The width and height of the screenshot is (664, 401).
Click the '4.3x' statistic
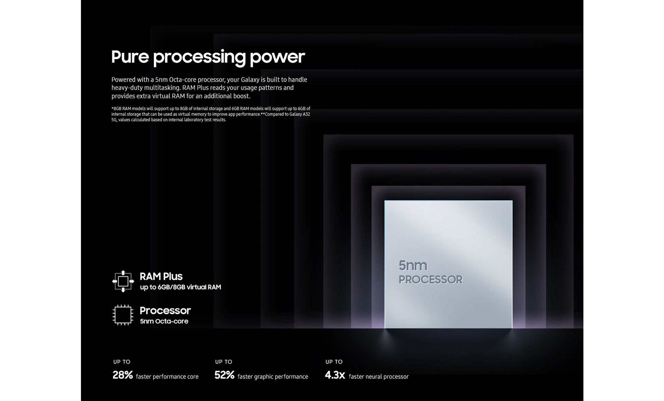335,375
